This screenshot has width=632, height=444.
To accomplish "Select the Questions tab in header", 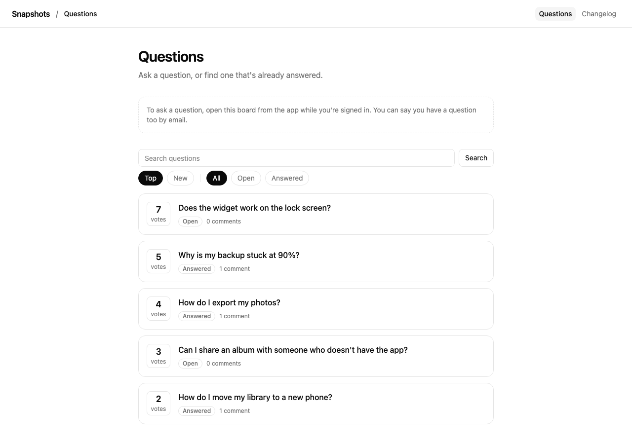I will coord(555,14).
